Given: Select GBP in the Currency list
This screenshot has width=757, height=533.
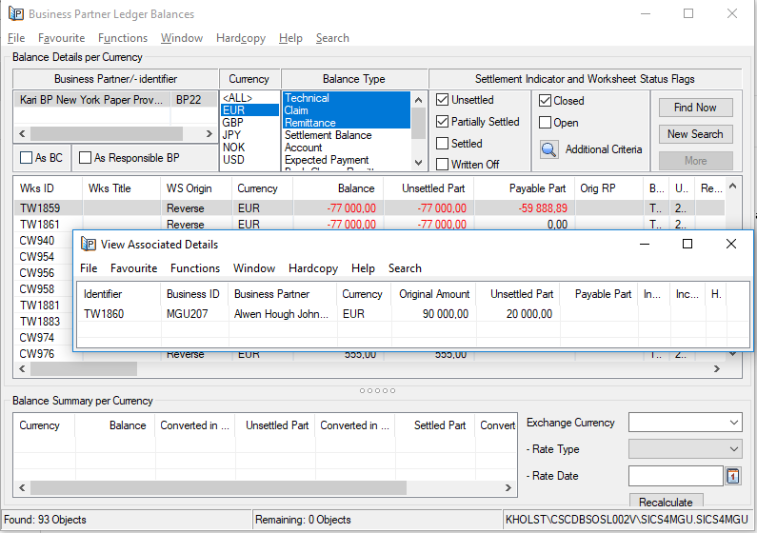Looking at the screenshot, I should [232, 123].
